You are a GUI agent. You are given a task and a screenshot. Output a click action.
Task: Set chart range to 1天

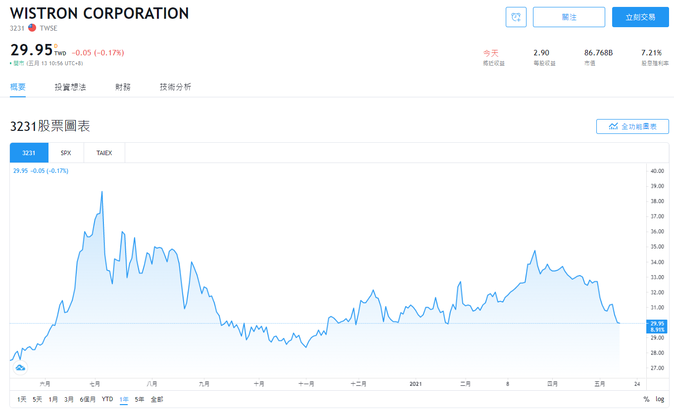22,399
